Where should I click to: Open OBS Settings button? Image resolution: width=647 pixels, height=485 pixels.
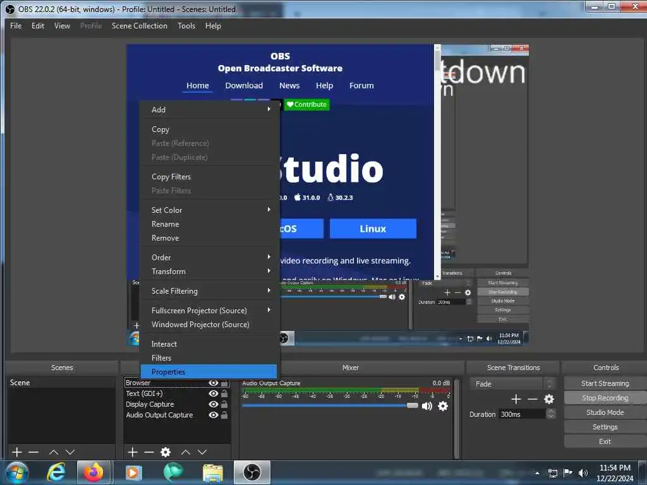(605, 427)
